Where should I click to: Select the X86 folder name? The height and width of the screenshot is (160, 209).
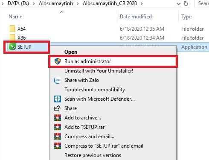tap(21, 38)
